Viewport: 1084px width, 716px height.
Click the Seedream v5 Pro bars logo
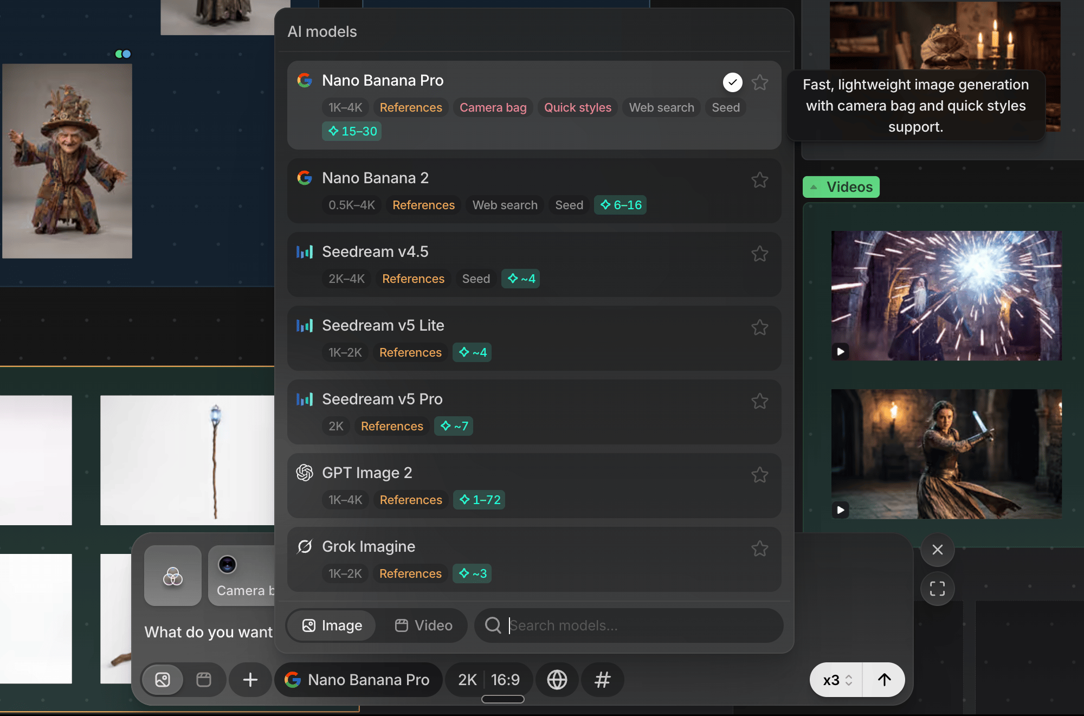305,399
